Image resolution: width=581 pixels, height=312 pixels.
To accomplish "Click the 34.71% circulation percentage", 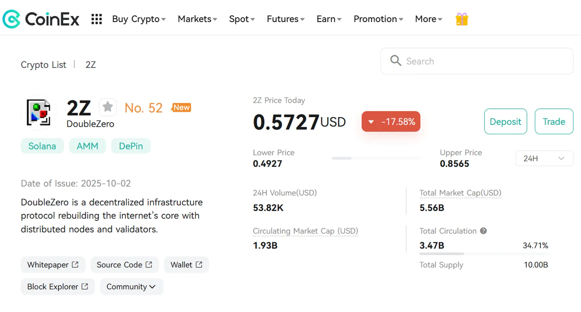I will pyautogui.click(x=535, y=246).
